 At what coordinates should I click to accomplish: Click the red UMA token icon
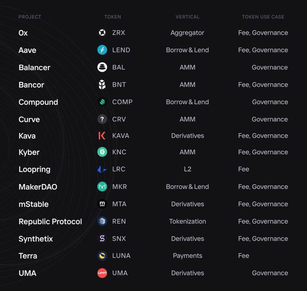click(102, 273)
